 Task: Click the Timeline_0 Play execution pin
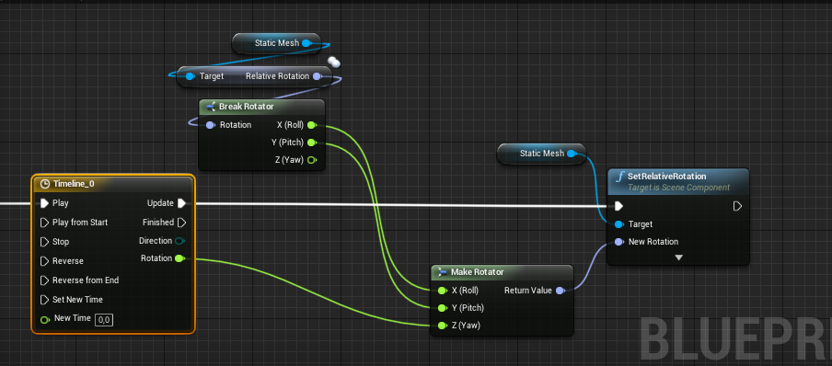click(44, 203)
